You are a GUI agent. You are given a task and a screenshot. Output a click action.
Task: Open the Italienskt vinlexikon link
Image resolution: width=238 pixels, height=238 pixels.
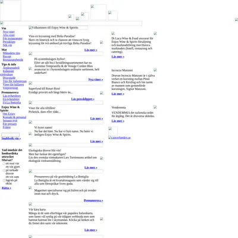tap(8, 71)
